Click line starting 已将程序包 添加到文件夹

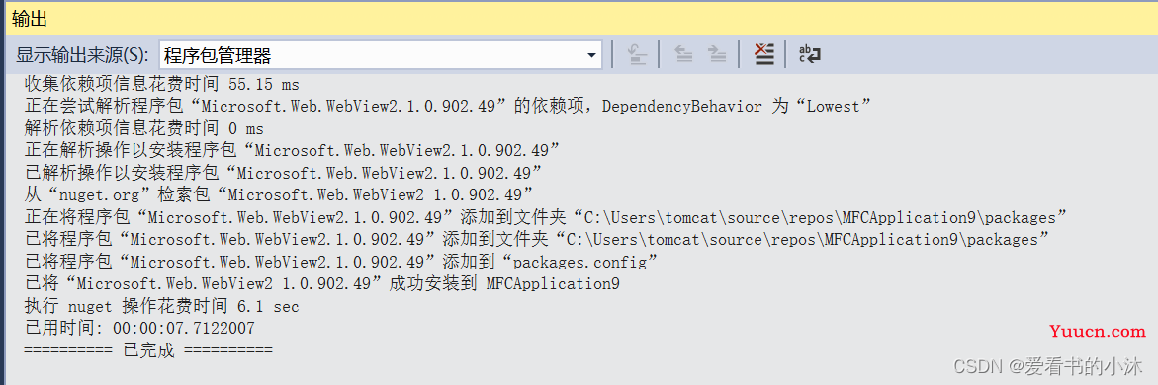537,239
